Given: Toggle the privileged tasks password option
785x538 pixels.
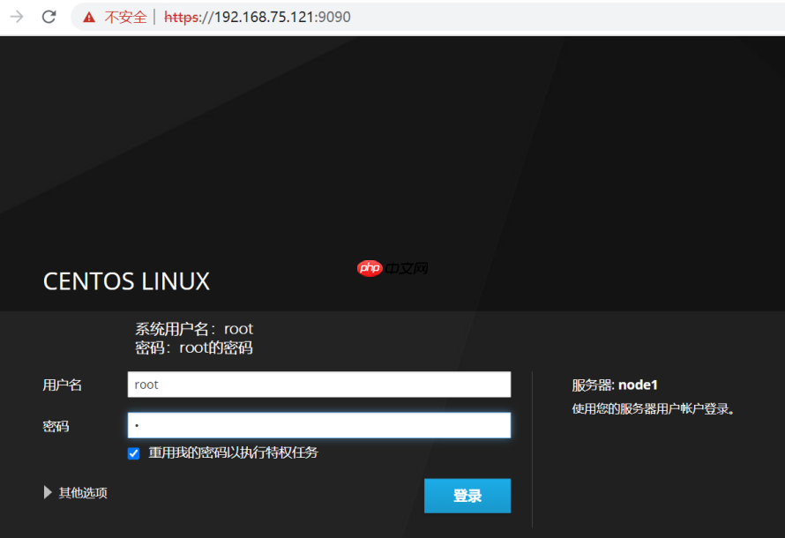Looking at the screenshot, I should pos(133,453).
